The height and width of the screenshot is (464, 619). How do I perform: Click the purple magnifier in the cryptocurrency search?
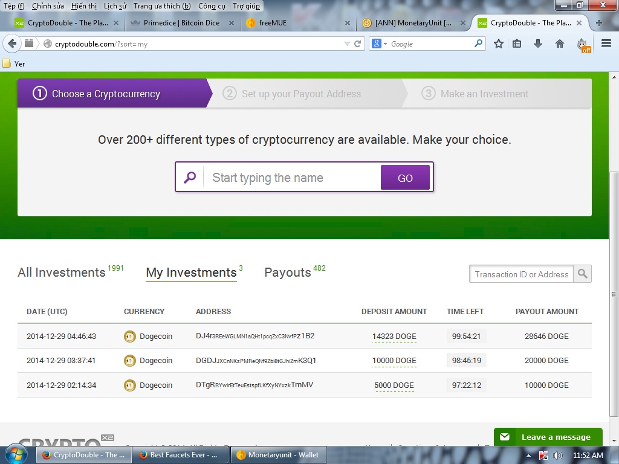(x=190, y=177)
